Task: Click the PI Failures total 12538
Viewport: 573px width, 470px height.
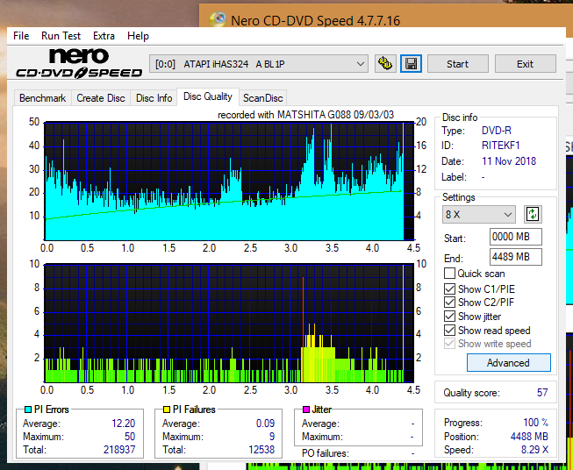Action: click(261, 450)
